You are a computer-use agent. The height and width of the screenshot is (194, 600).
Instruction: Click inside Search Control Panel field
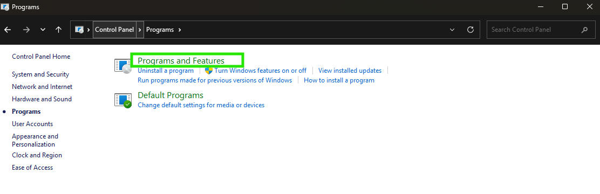pyautogui.click(x=534, y=30)
